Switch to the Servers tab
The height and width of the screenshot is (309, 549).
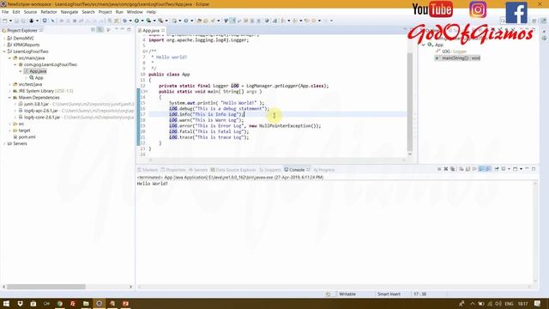[x=198, y=170]
